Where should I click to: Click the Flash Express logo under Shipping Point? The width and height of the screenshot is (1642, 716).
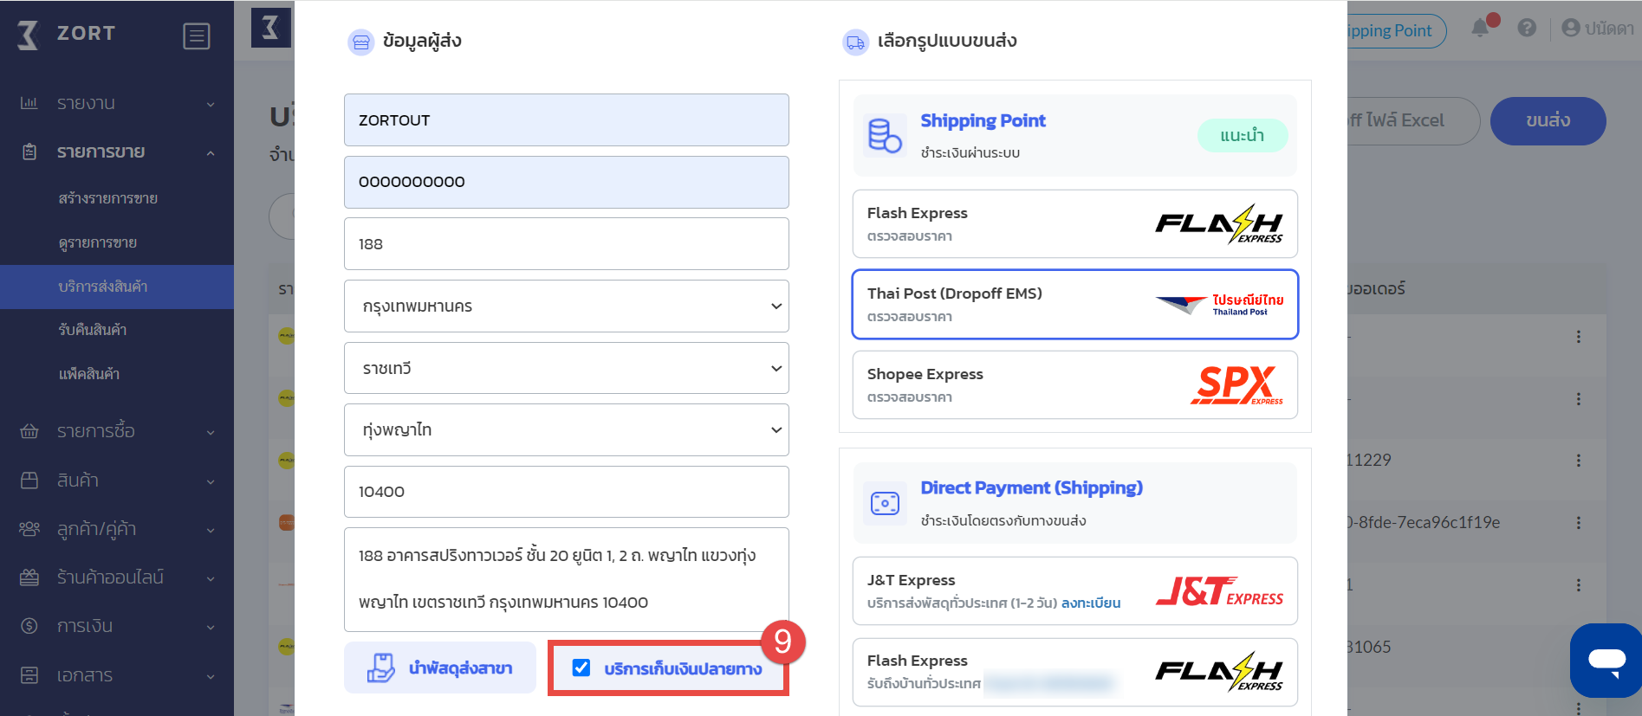[1219, 224]
